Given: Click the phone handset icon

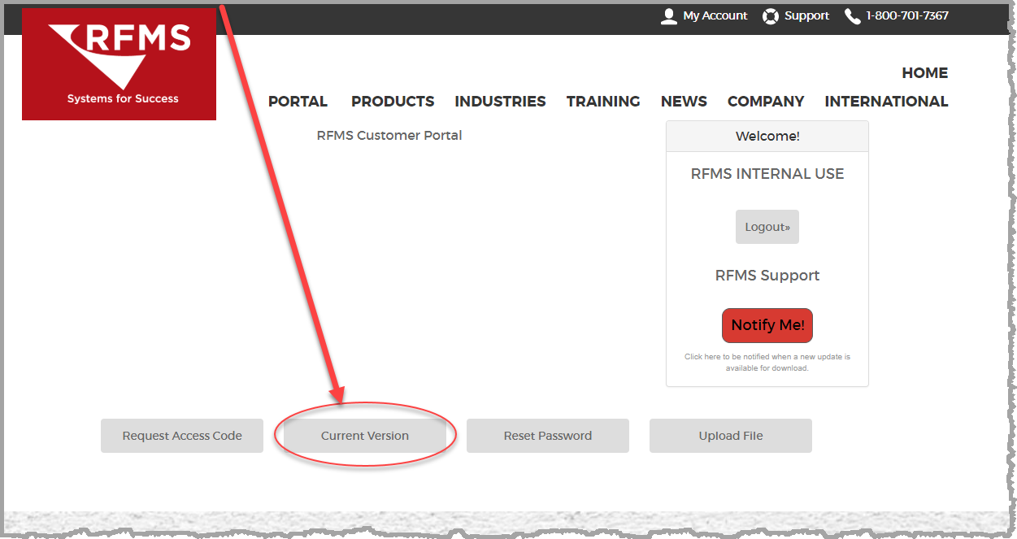Looking at the screenshot, I should click(x=853, y=16).
